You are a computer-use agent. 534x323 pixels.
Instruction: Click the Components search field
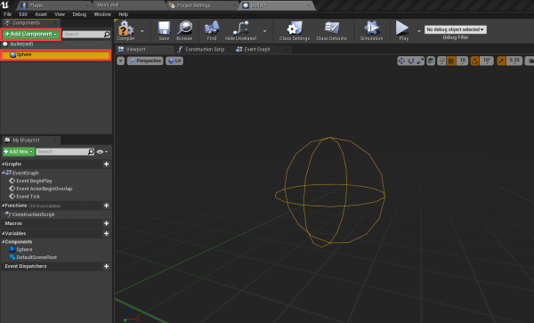pyautogui.click(x=86, y=34)
